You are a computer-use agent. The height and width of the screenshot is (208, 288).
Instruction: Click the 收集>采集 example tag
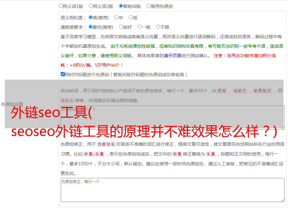click(94, 154)
